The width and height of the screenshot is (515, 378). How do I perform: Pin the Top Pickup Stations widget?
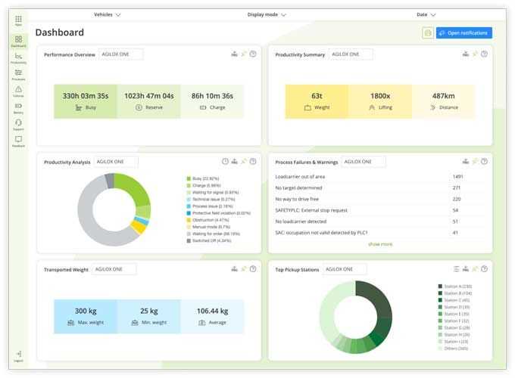[x=475, y=269]
